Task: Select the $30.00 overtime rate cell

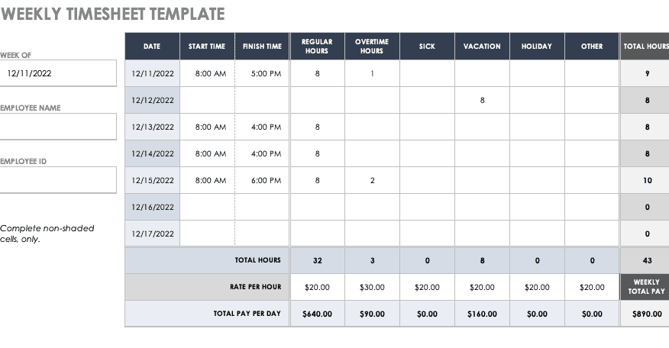Action: point(372,287)
